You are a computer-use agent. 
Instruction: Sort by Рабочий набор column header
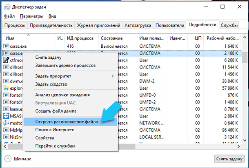(222, 38)
